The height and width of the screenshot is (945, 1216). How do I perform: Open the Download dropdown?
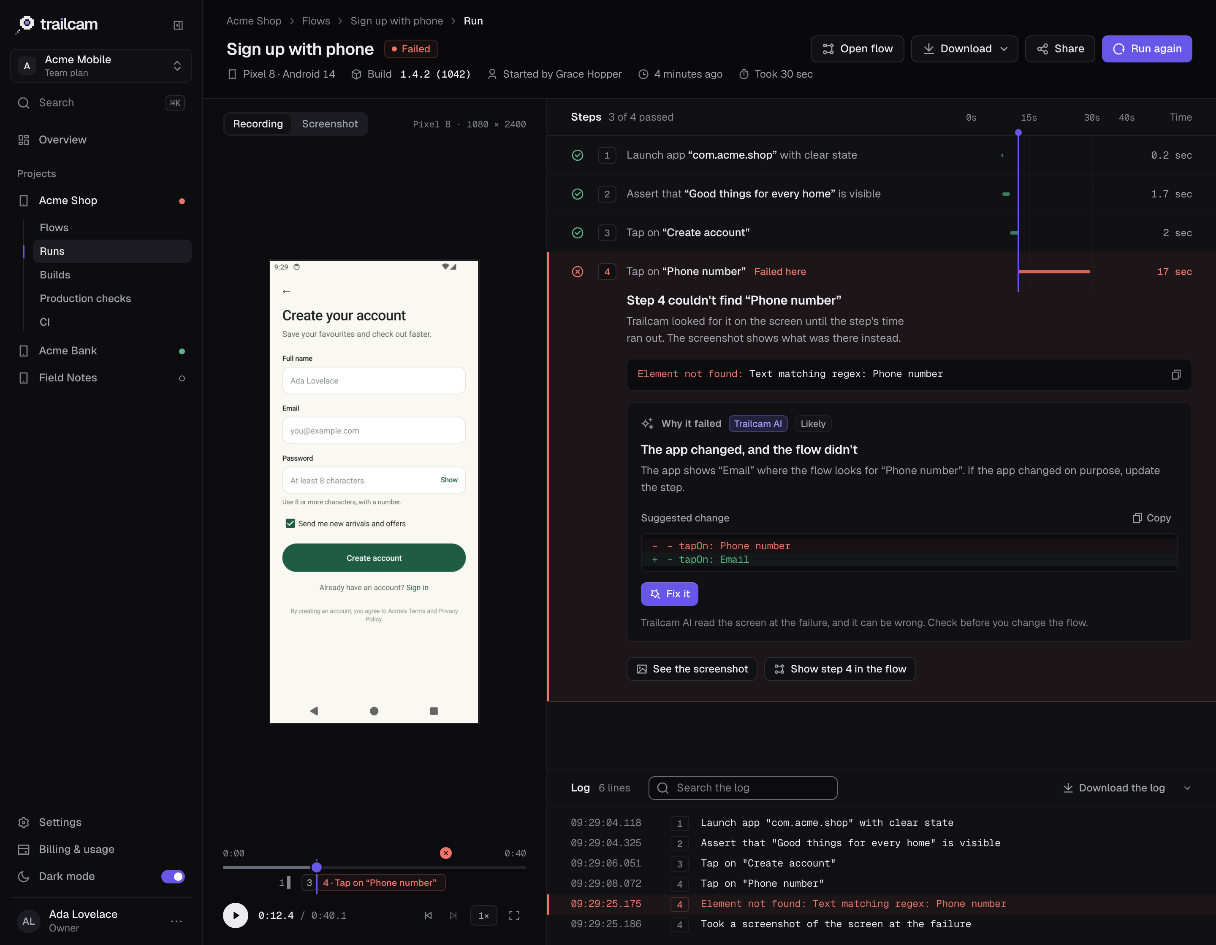(x=964, y=49)
